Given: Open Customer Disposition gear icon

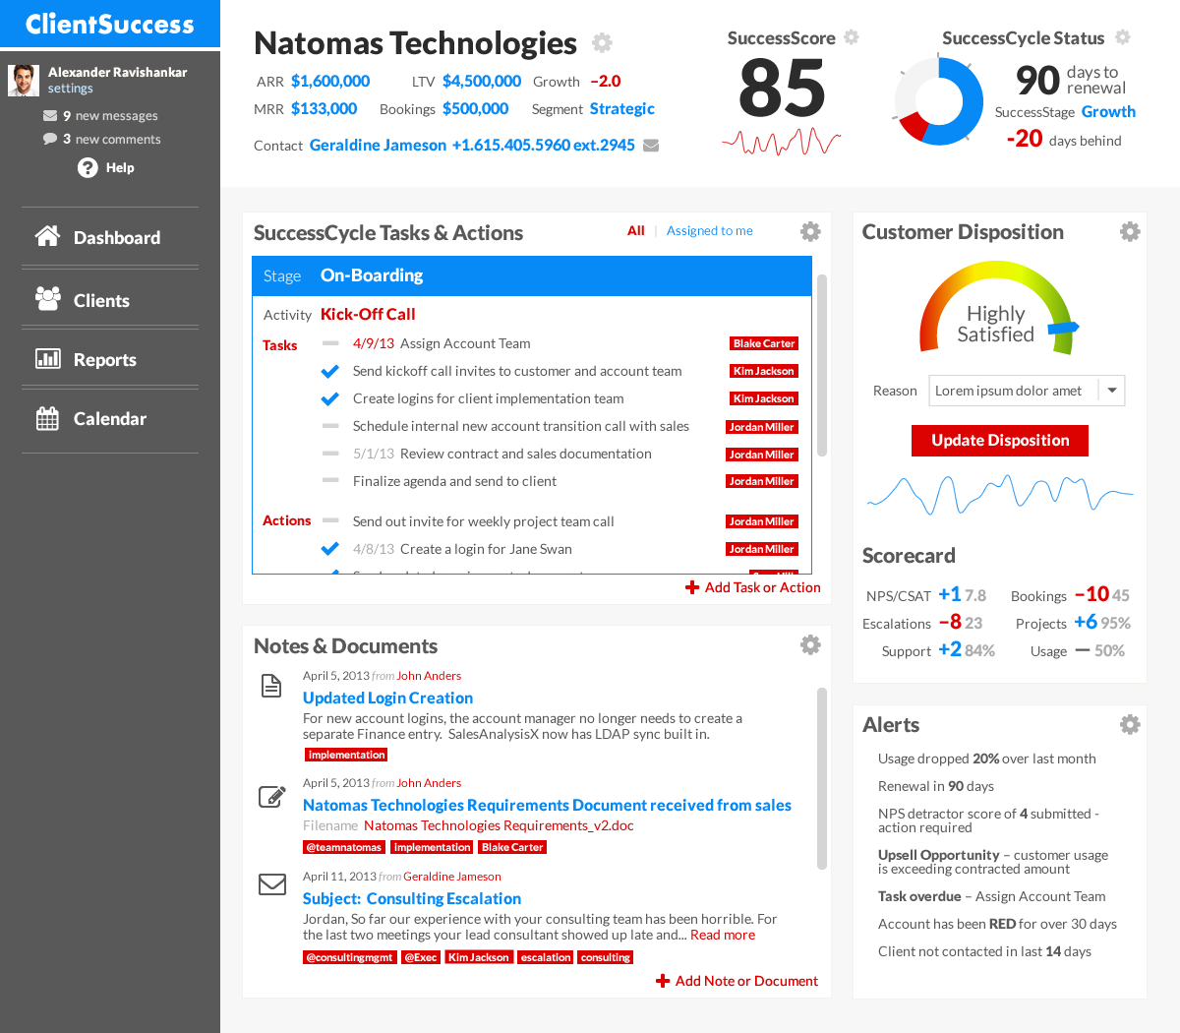Looking at the screenshot, I should (1130, 231).
